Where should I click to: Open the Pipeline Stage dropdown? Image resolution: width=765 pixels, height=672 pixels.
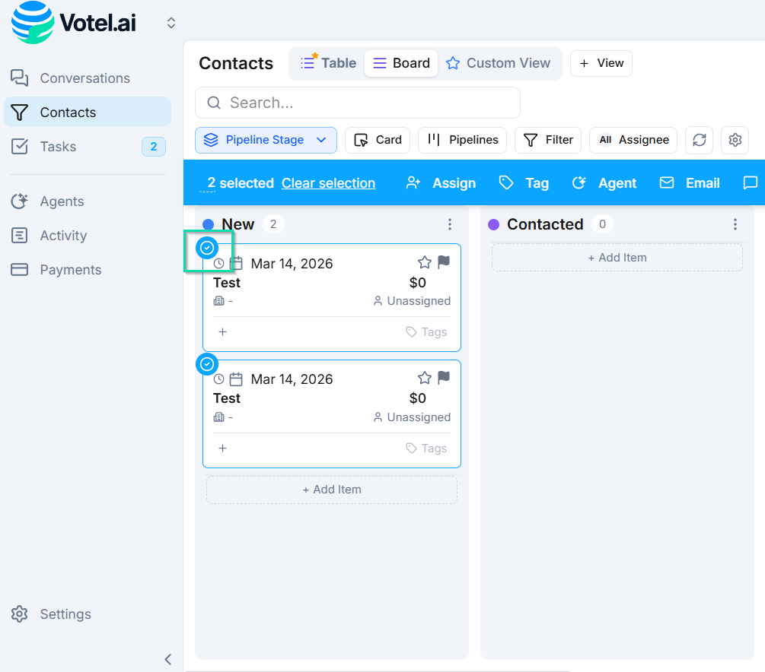pyautogui.click(x=266, y=140)
